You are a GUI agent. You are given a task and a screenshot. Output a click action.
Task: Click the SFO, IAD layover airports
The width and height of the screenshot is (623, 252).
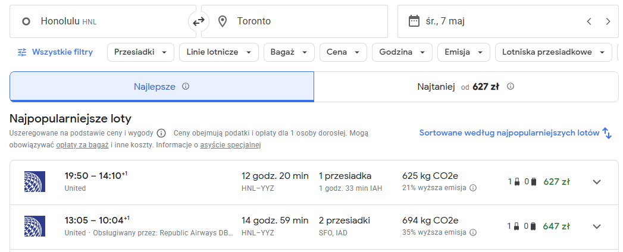[x=333, y=233]
